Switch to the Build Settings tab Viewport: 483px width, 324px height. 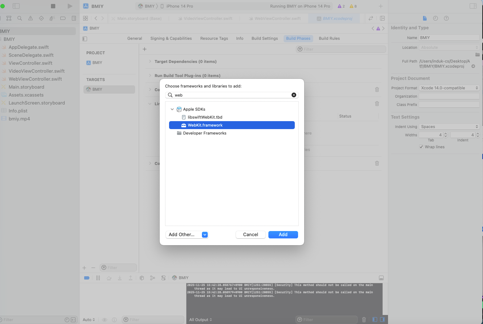tap(264, 38)
